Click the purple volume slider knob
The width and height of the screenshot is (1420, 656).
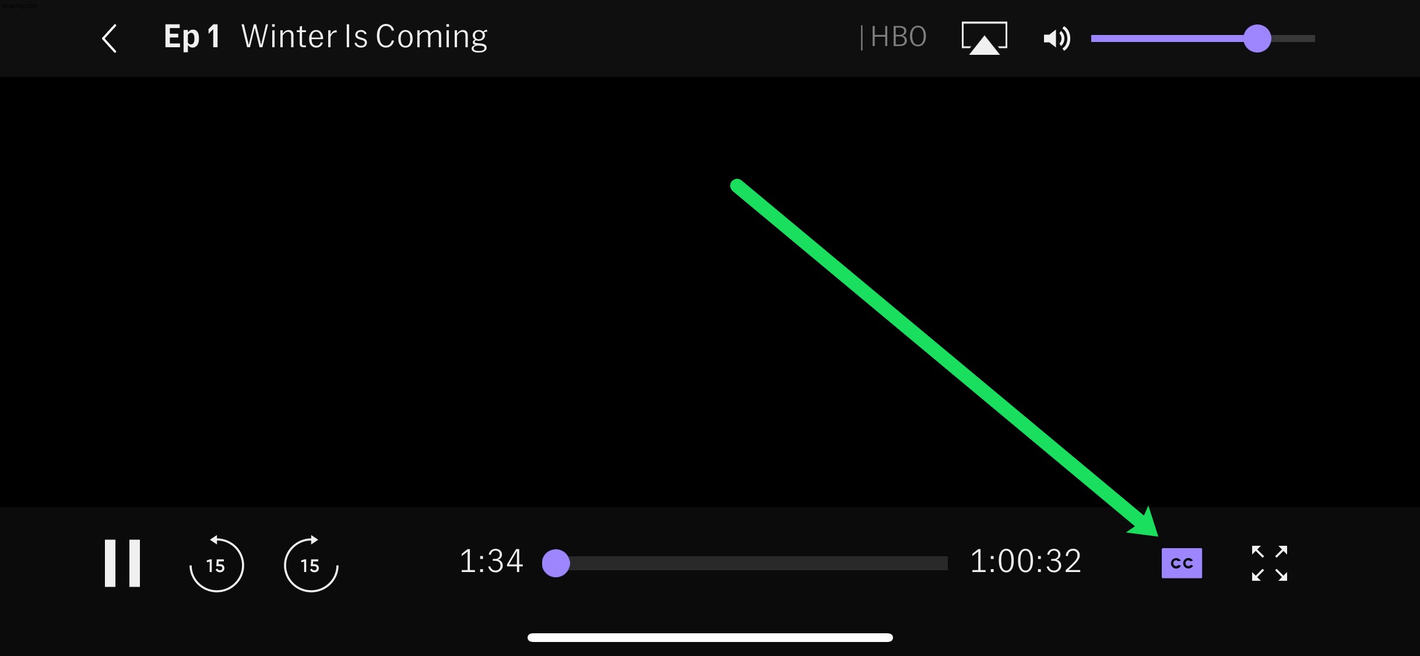(1257, 38)
